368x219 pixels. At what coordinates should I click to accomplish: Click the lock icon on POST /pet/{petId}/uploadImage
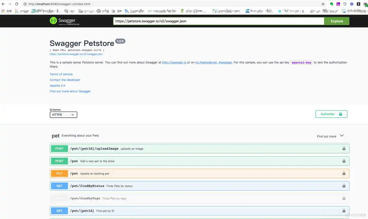pyautogui.click(x=344, y=148)
